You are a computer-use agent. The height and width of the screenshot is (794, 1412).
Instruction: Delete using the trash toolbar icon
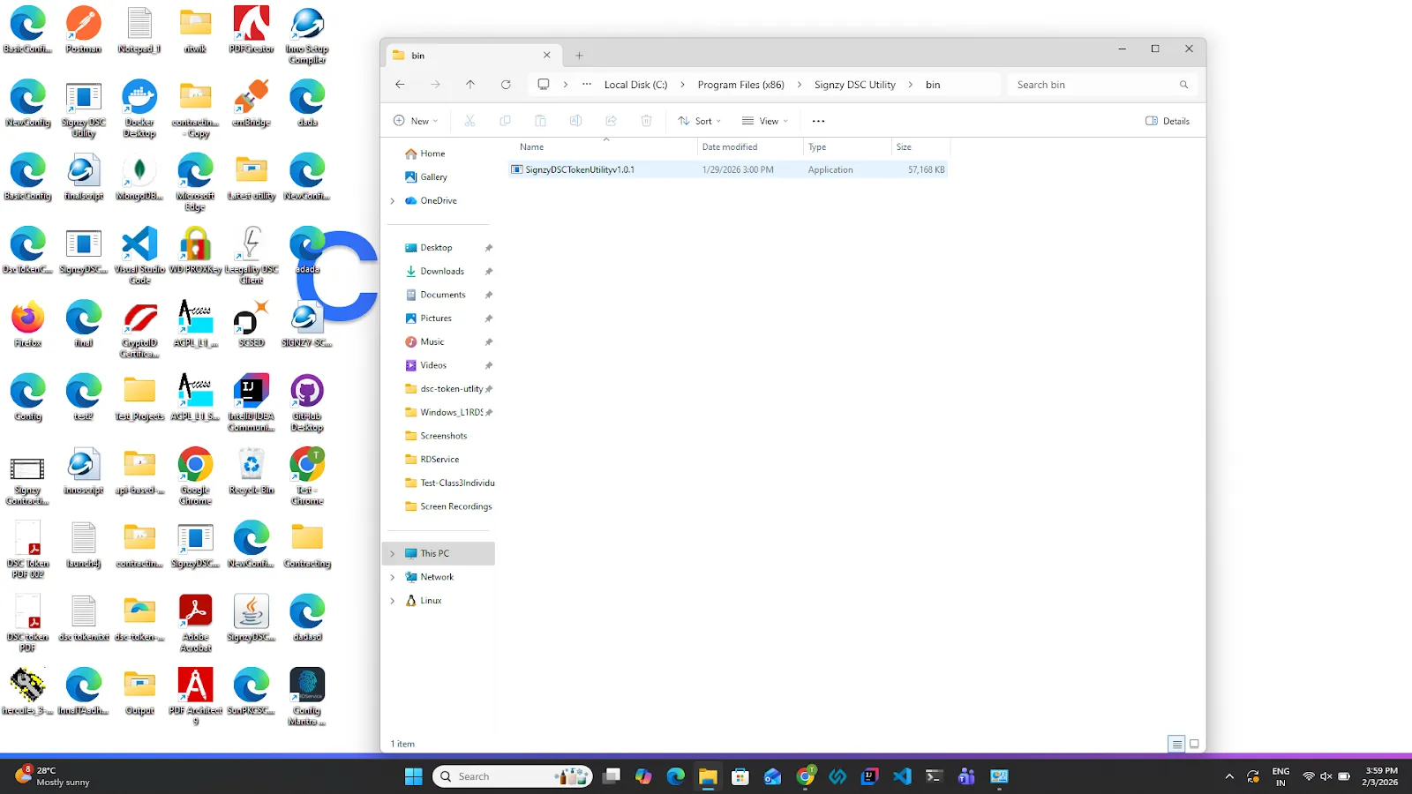pos(646,121)
